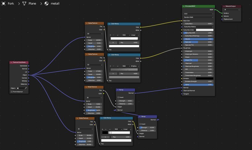Click the Window output socket of Texture Coordinate
Screen dimensions: 252x150
pos(29,81)
